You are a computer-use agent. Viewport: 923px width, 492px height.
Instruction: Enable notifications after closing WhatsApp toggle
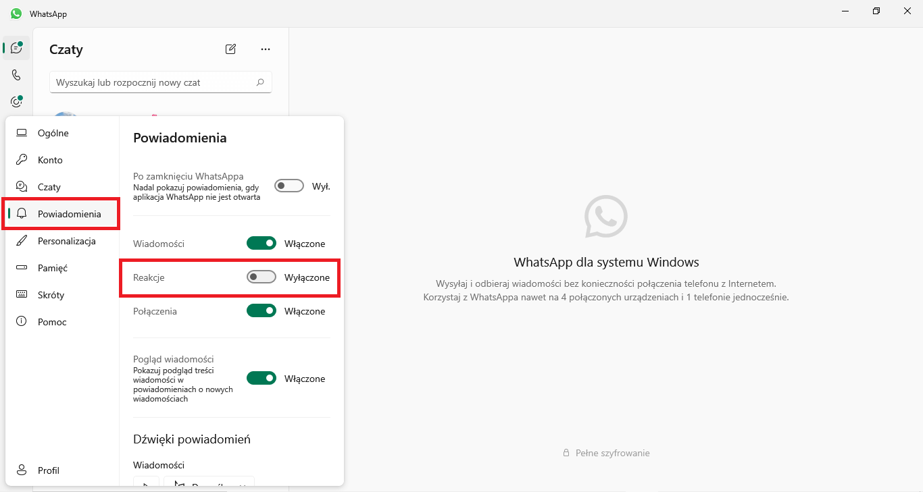click(289, 186)
